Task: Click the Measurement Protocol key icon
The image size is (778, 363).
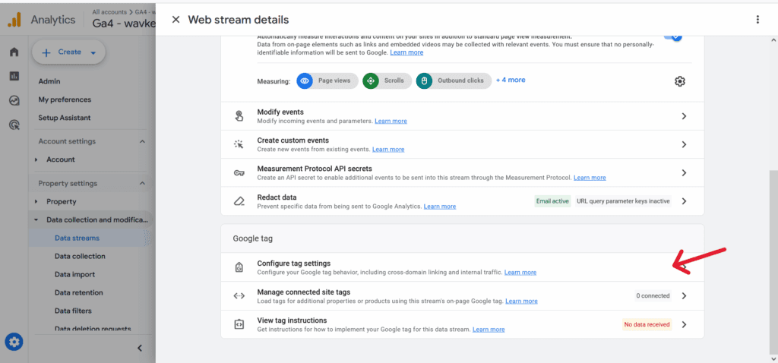Action: pyautogui.click(x=239, y=173)
